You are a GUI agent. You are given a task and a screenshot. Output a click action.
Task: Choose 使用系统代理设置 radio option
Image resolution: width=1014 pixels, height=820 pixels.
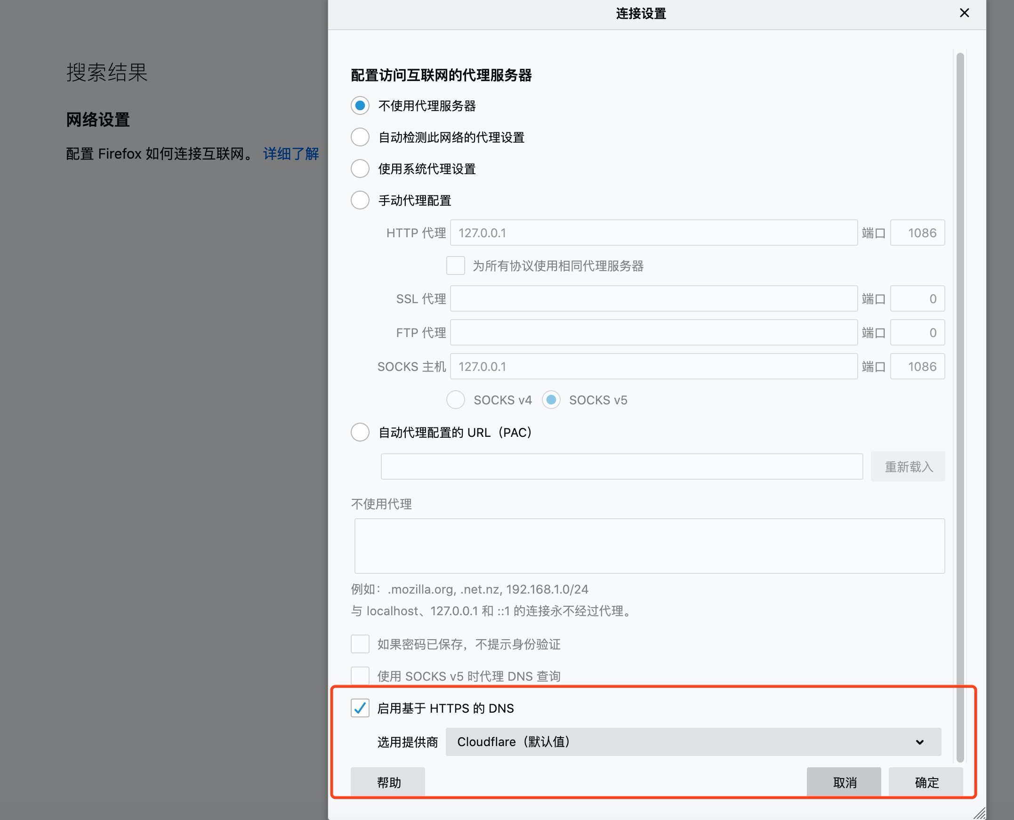(360, 169)
